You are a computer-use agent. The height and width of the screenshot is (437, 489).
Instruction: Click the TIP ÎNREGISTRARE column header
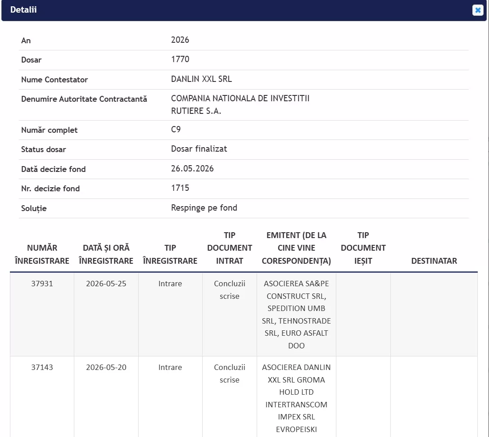point(170,254)
